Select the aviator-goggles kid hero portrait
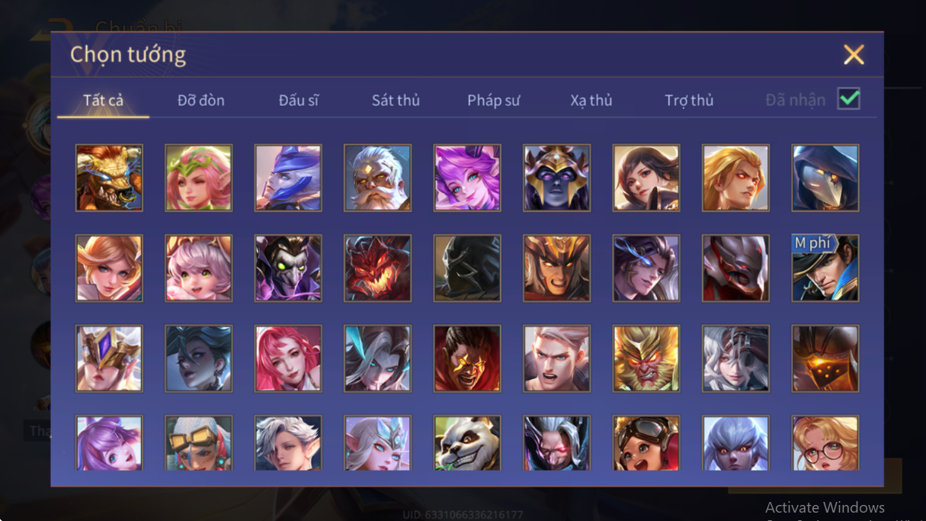 (x=646, y=443)
